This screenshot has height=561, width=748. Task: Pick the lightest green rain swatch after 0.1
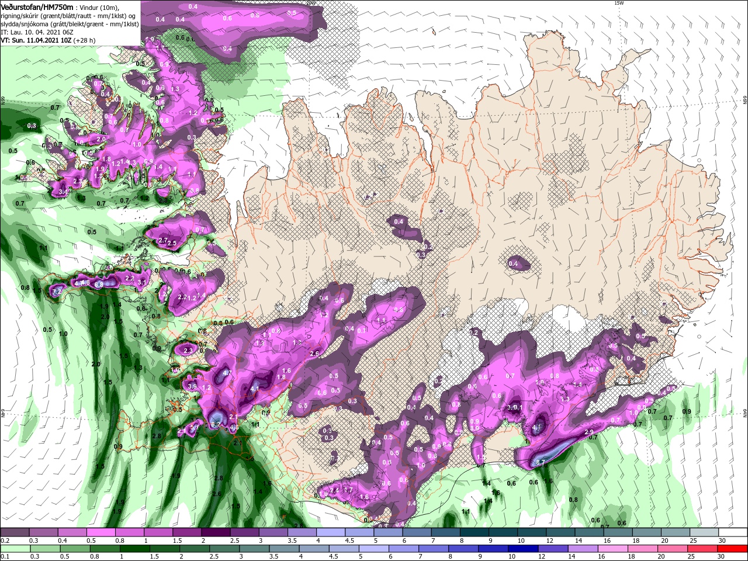click(x=14, y=549)
